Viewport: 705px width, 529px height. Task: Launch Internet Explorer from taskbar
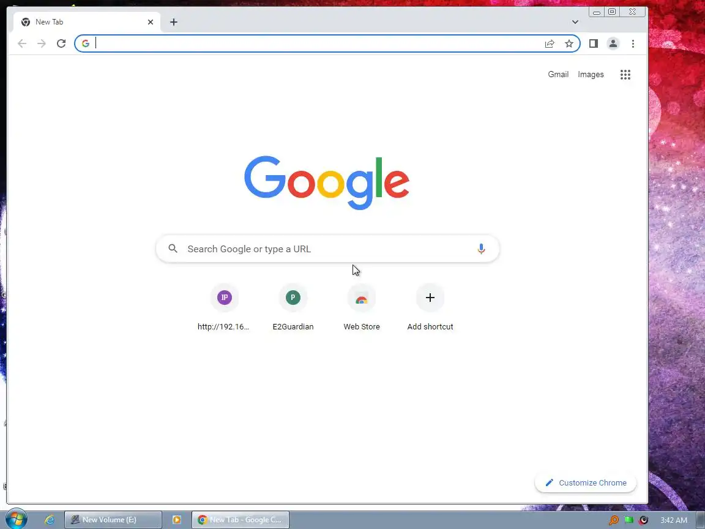[x=50, y=520]
